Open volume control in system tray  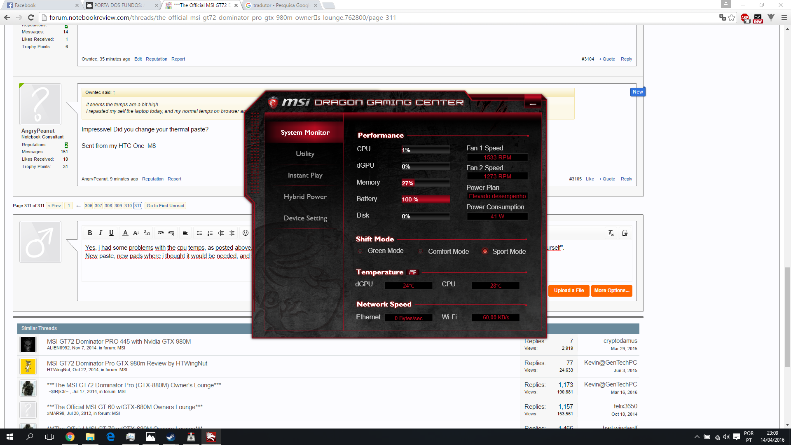(726, 437)
